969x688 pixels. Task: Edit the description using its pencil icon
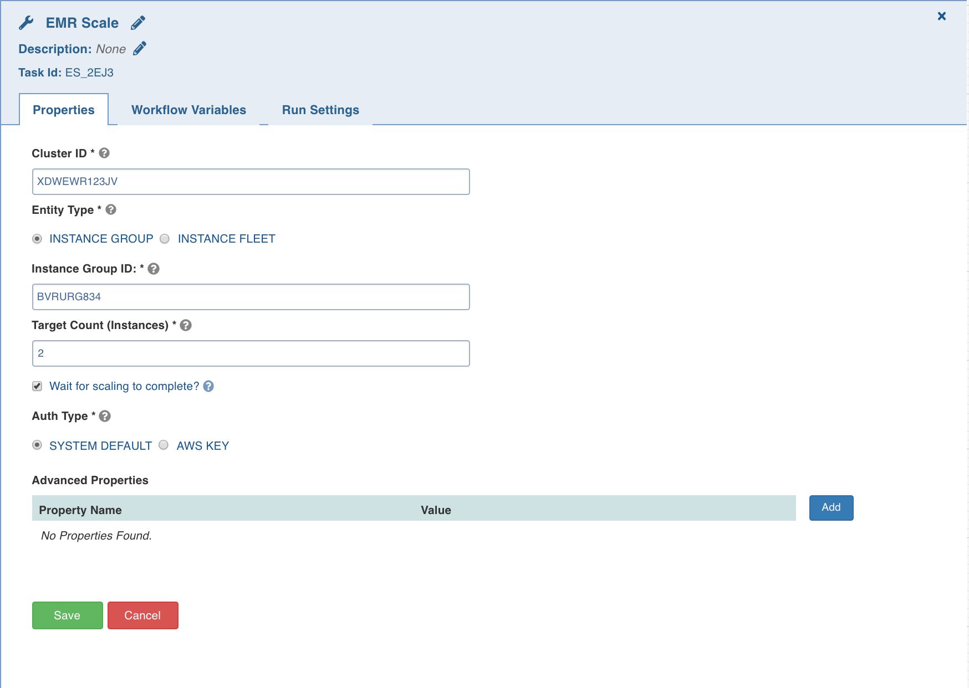pyautogui.click(x=140, y=49)
